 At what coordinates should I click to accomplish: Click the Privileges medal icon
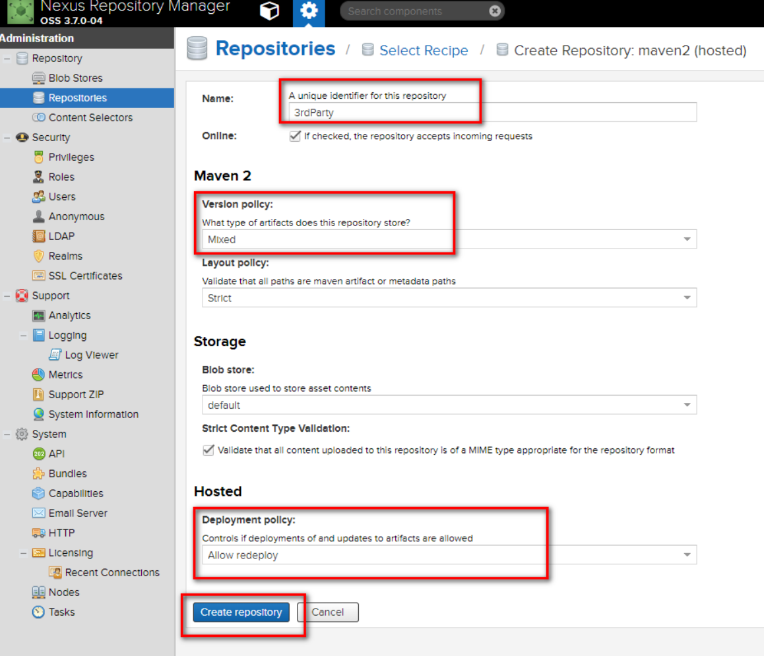coord(38,157)
